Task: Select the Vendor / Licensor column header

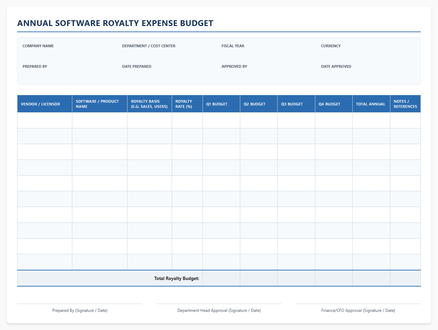Action: 45,104
